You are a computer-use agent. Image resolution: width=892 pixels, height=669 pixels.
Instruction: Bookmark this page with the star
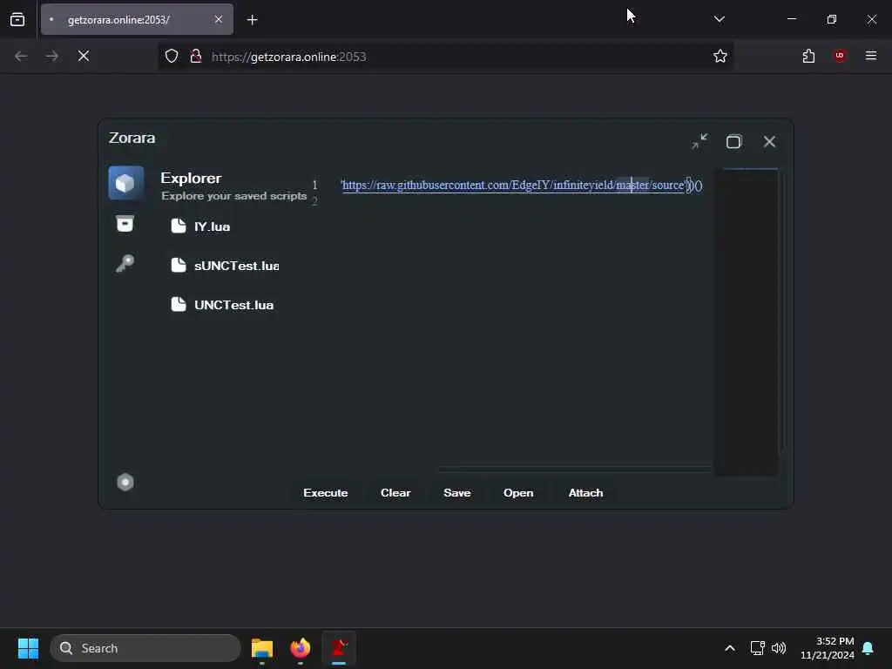pyautogui.click(x=720, y=56)
